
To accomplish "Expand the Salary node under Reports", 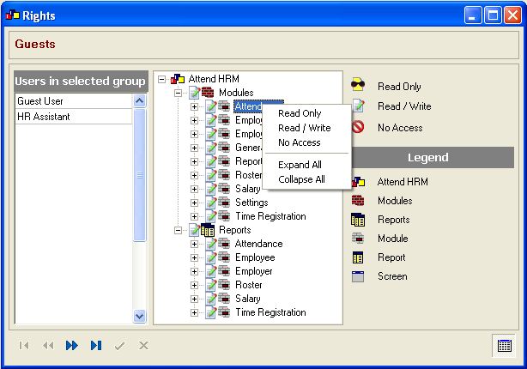I will tap(194, 299).
